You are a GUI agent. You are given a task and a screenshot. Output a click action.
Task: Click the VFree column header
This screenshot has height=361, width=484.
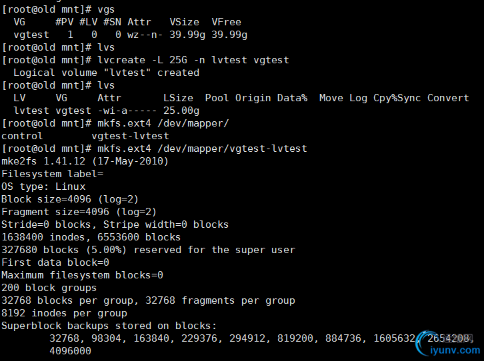(226, 22)
